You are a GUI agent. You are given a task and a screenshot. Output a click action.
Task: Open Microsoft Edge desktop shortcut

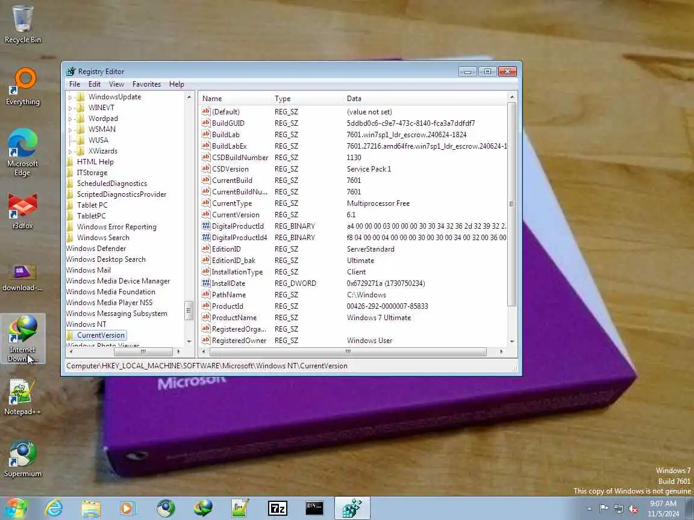pos(22,152)
